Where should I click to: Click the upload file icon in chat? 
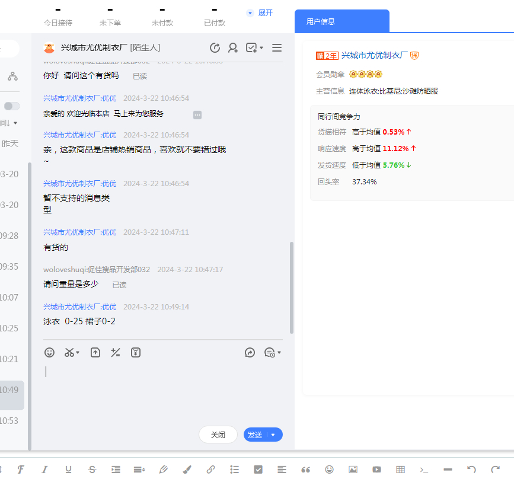point(95,353)
